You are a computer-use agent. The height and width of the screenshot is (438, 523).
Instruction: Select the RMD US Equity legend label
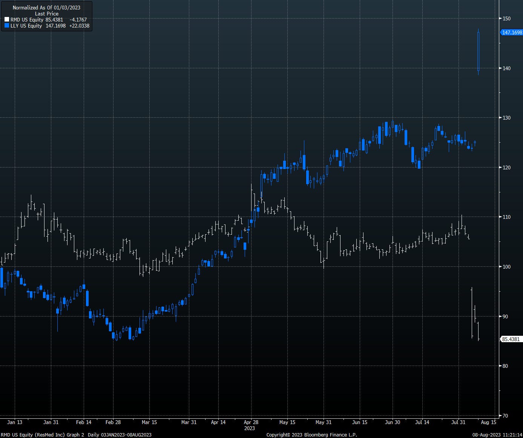point(27,20)
